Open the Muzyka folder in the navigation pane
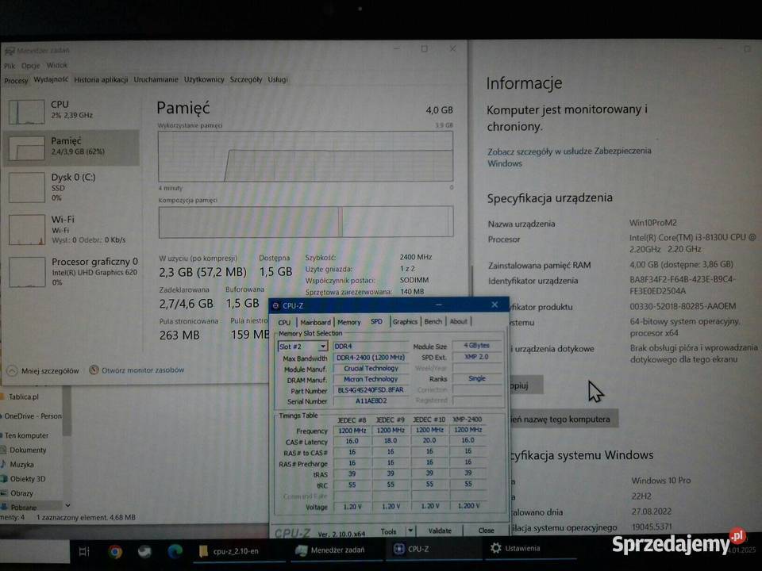This screenshot has width=762, height=571. click(21, 465)
